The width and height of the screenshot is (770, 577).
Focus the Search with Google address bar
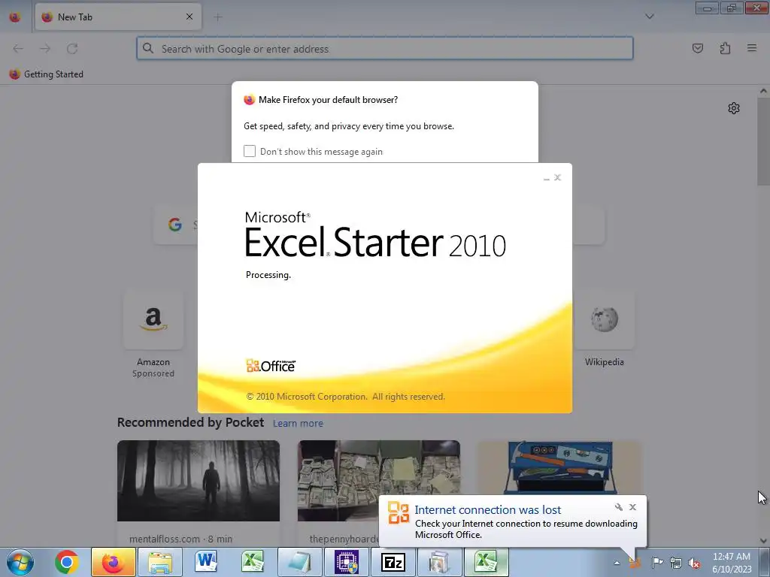[x=385, y=49]
